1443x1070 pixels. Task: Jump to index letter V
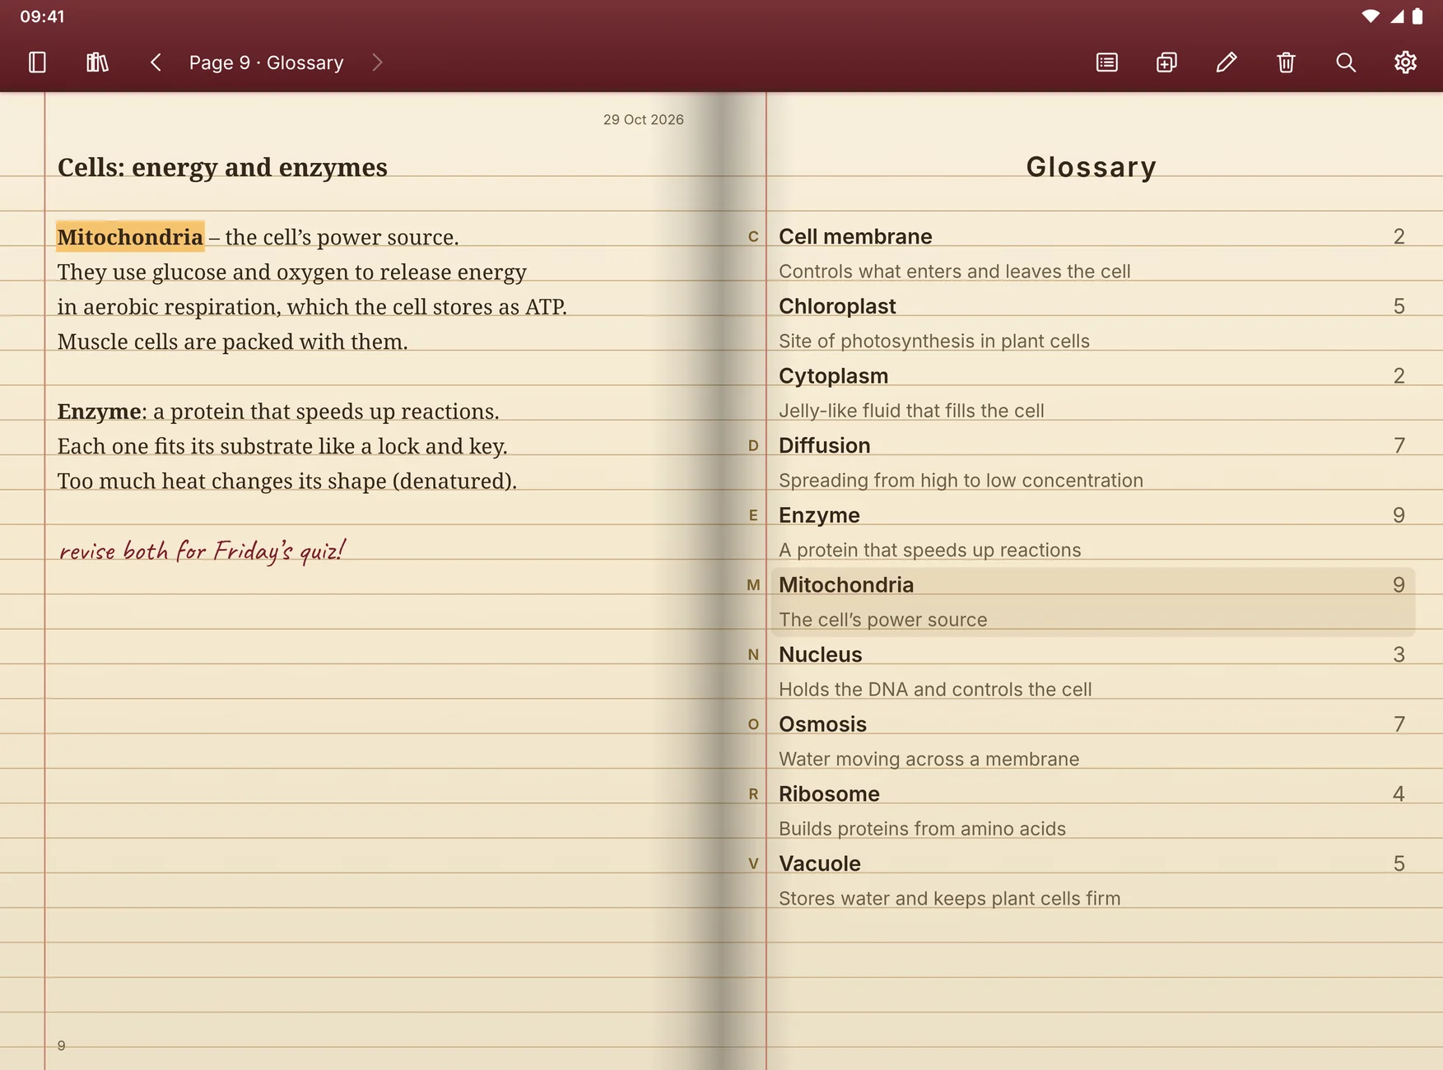[753, 863]
